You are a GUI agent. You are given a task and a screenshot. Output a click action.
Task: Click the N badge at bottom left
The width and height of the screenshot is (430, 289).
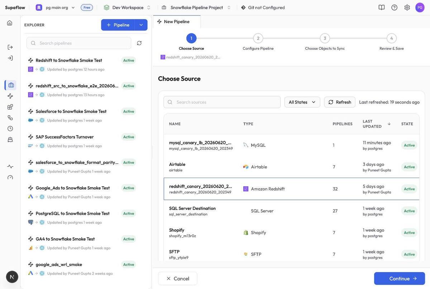coord(12,277)
